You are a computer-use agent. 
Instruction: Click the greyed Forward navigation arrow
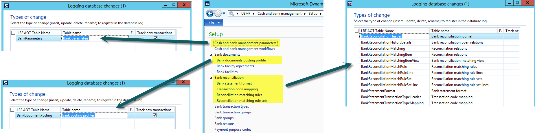[x=218, y=13]
